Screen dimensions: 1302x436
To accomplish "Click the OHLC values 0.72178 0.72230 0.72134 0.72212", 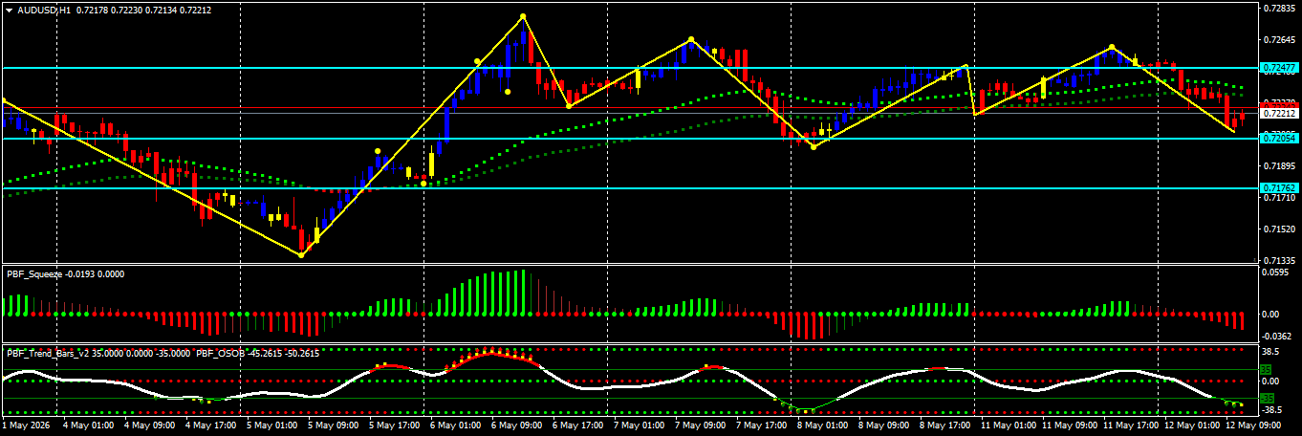I will tap(143, 10).
